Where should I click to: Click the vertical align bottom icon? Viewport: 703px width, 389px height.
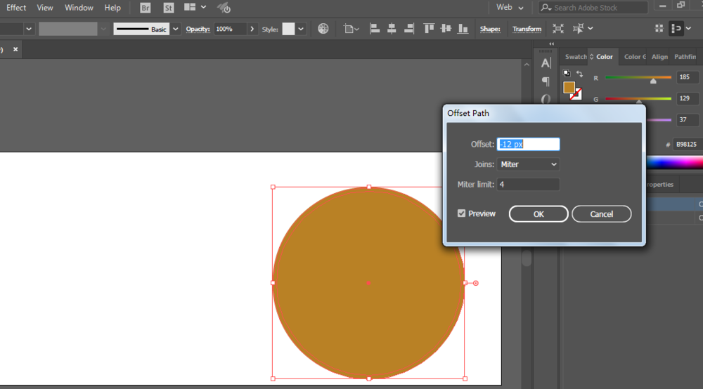click(463, 29)
